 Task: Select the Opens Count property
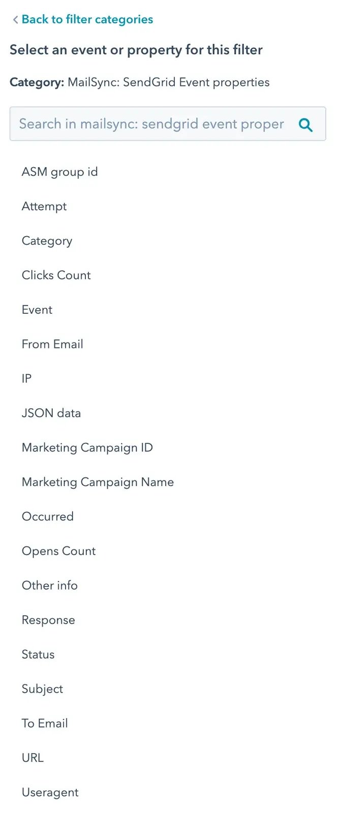tap(58, 551)
